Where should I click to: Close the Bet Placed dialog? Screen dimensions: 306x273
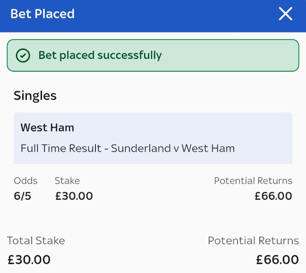point(286,14)
